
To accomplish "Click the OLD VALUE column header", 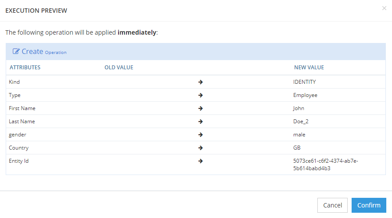I will point(119,68).
